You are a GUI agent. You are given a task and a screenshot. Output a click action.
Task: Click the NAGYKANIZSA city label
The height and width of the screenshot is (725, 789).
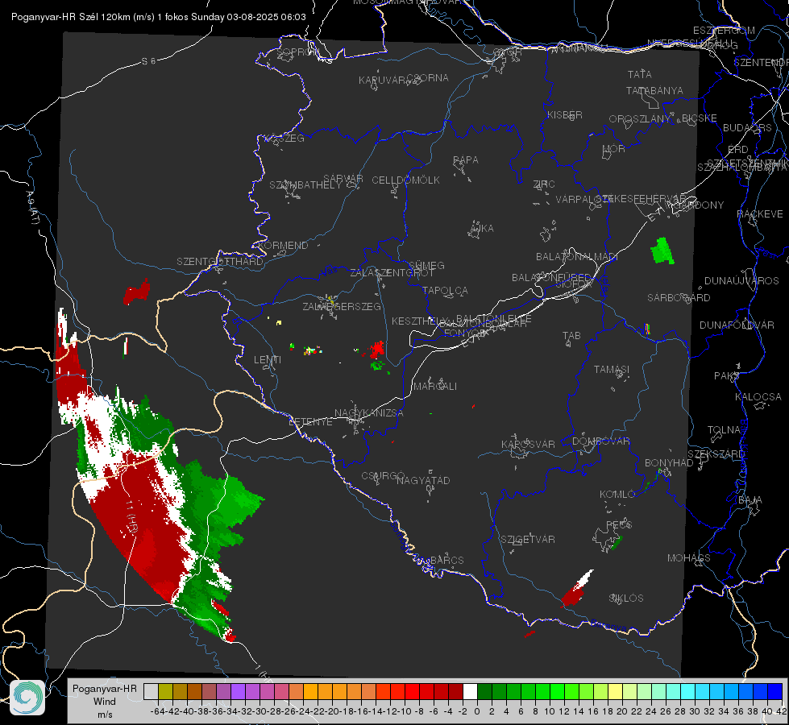[369, 412]
